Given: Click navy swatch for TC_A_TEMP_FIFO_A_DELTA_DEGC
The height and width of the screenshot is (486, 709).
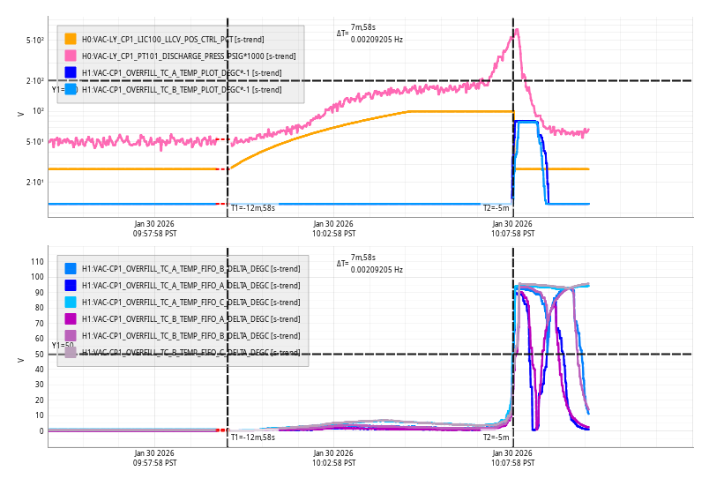Looking at the screenshot, I should pyautogui.click(x=71, y=285).
